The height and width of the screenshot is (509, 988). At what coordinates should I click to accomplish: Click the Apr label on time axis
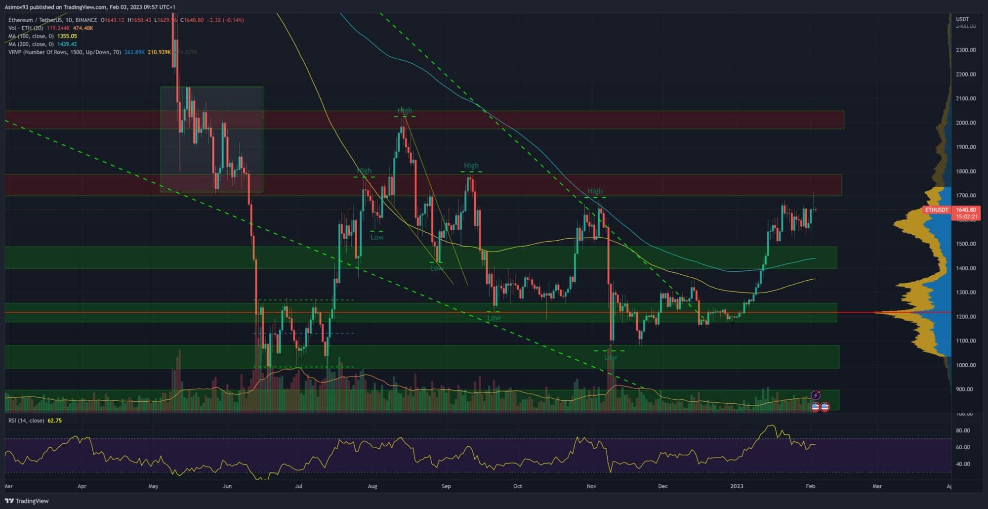[x=82, y=486]
